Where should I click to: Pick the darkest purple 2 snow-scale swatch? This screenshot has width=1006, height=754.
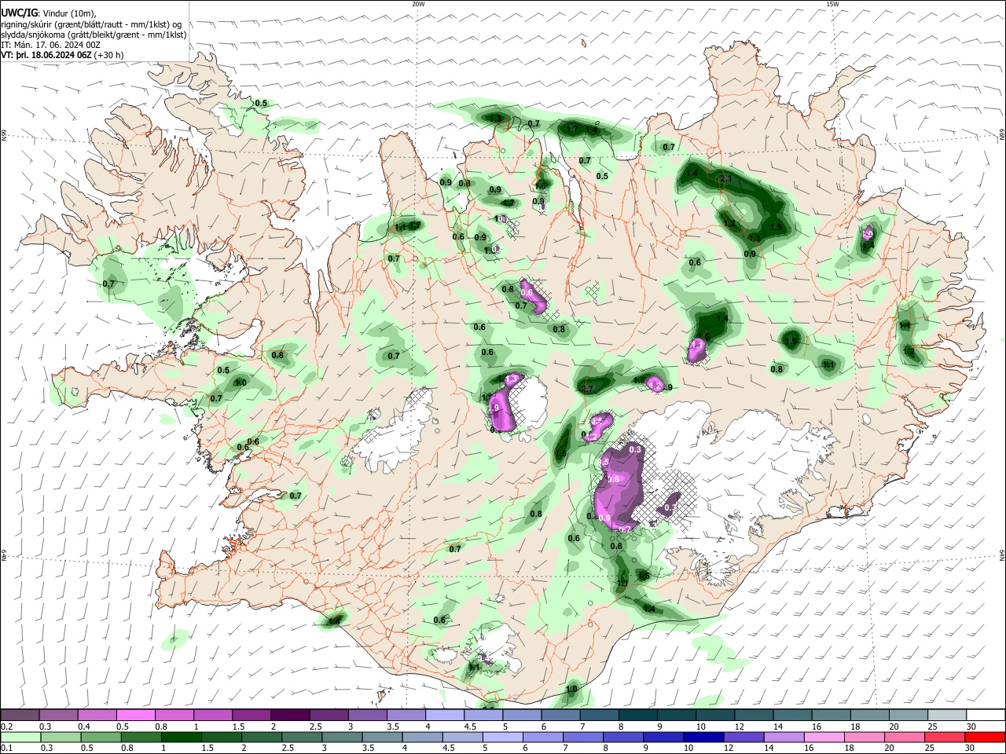290,715
